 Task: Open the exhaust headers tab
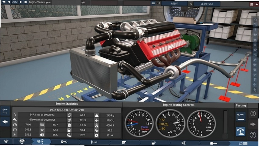click(183, 143)
